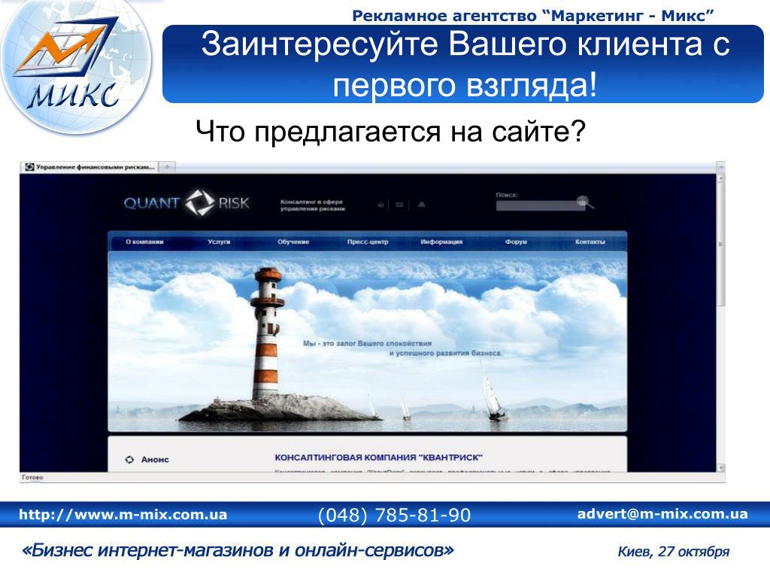Go to Пресс-центр menu item
Image resolution: width=770 pixels, height=578 pixels.
click(x=367, y=242)
